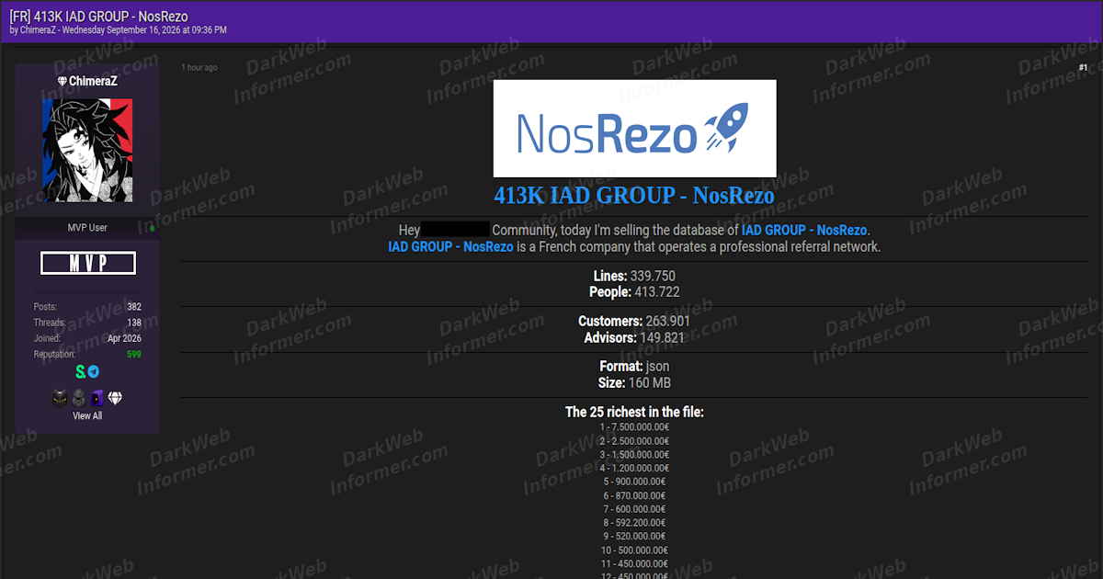Click ChimeraZ's anime avatar image

click(x=87, y=151)
